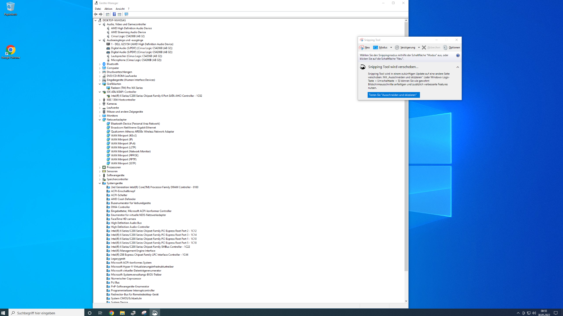The height and width of the screenshot is (316, 563).
Task: Click the forward arrow in Geräte-Manager toolbar
Action: click(101, 14)
